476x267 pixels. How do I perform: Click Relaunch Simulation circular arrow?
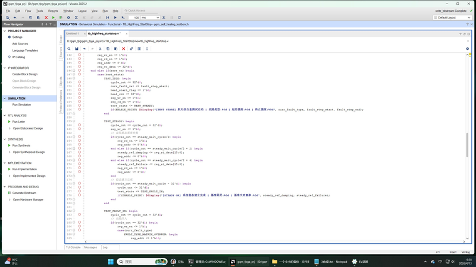click(180, 18)
